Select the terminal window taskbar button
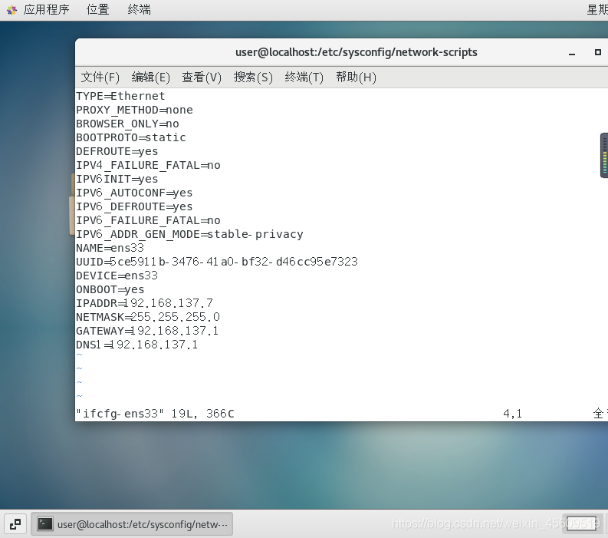This screenshot has width=608, height=538. (x=132, y=524)
